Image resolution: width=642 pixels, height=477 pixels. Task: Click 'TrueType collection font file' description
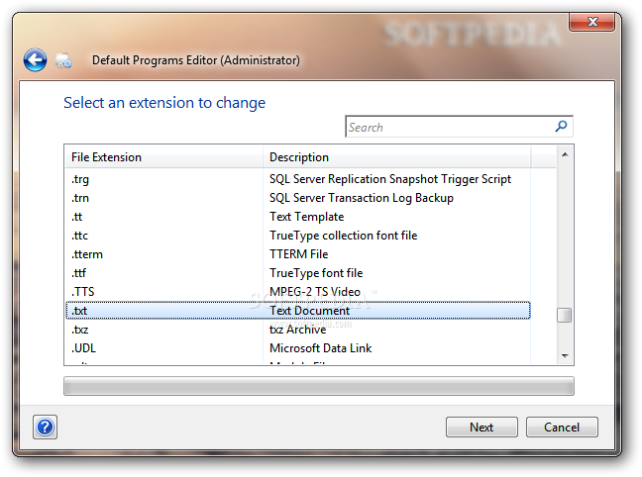click(343, 236)
